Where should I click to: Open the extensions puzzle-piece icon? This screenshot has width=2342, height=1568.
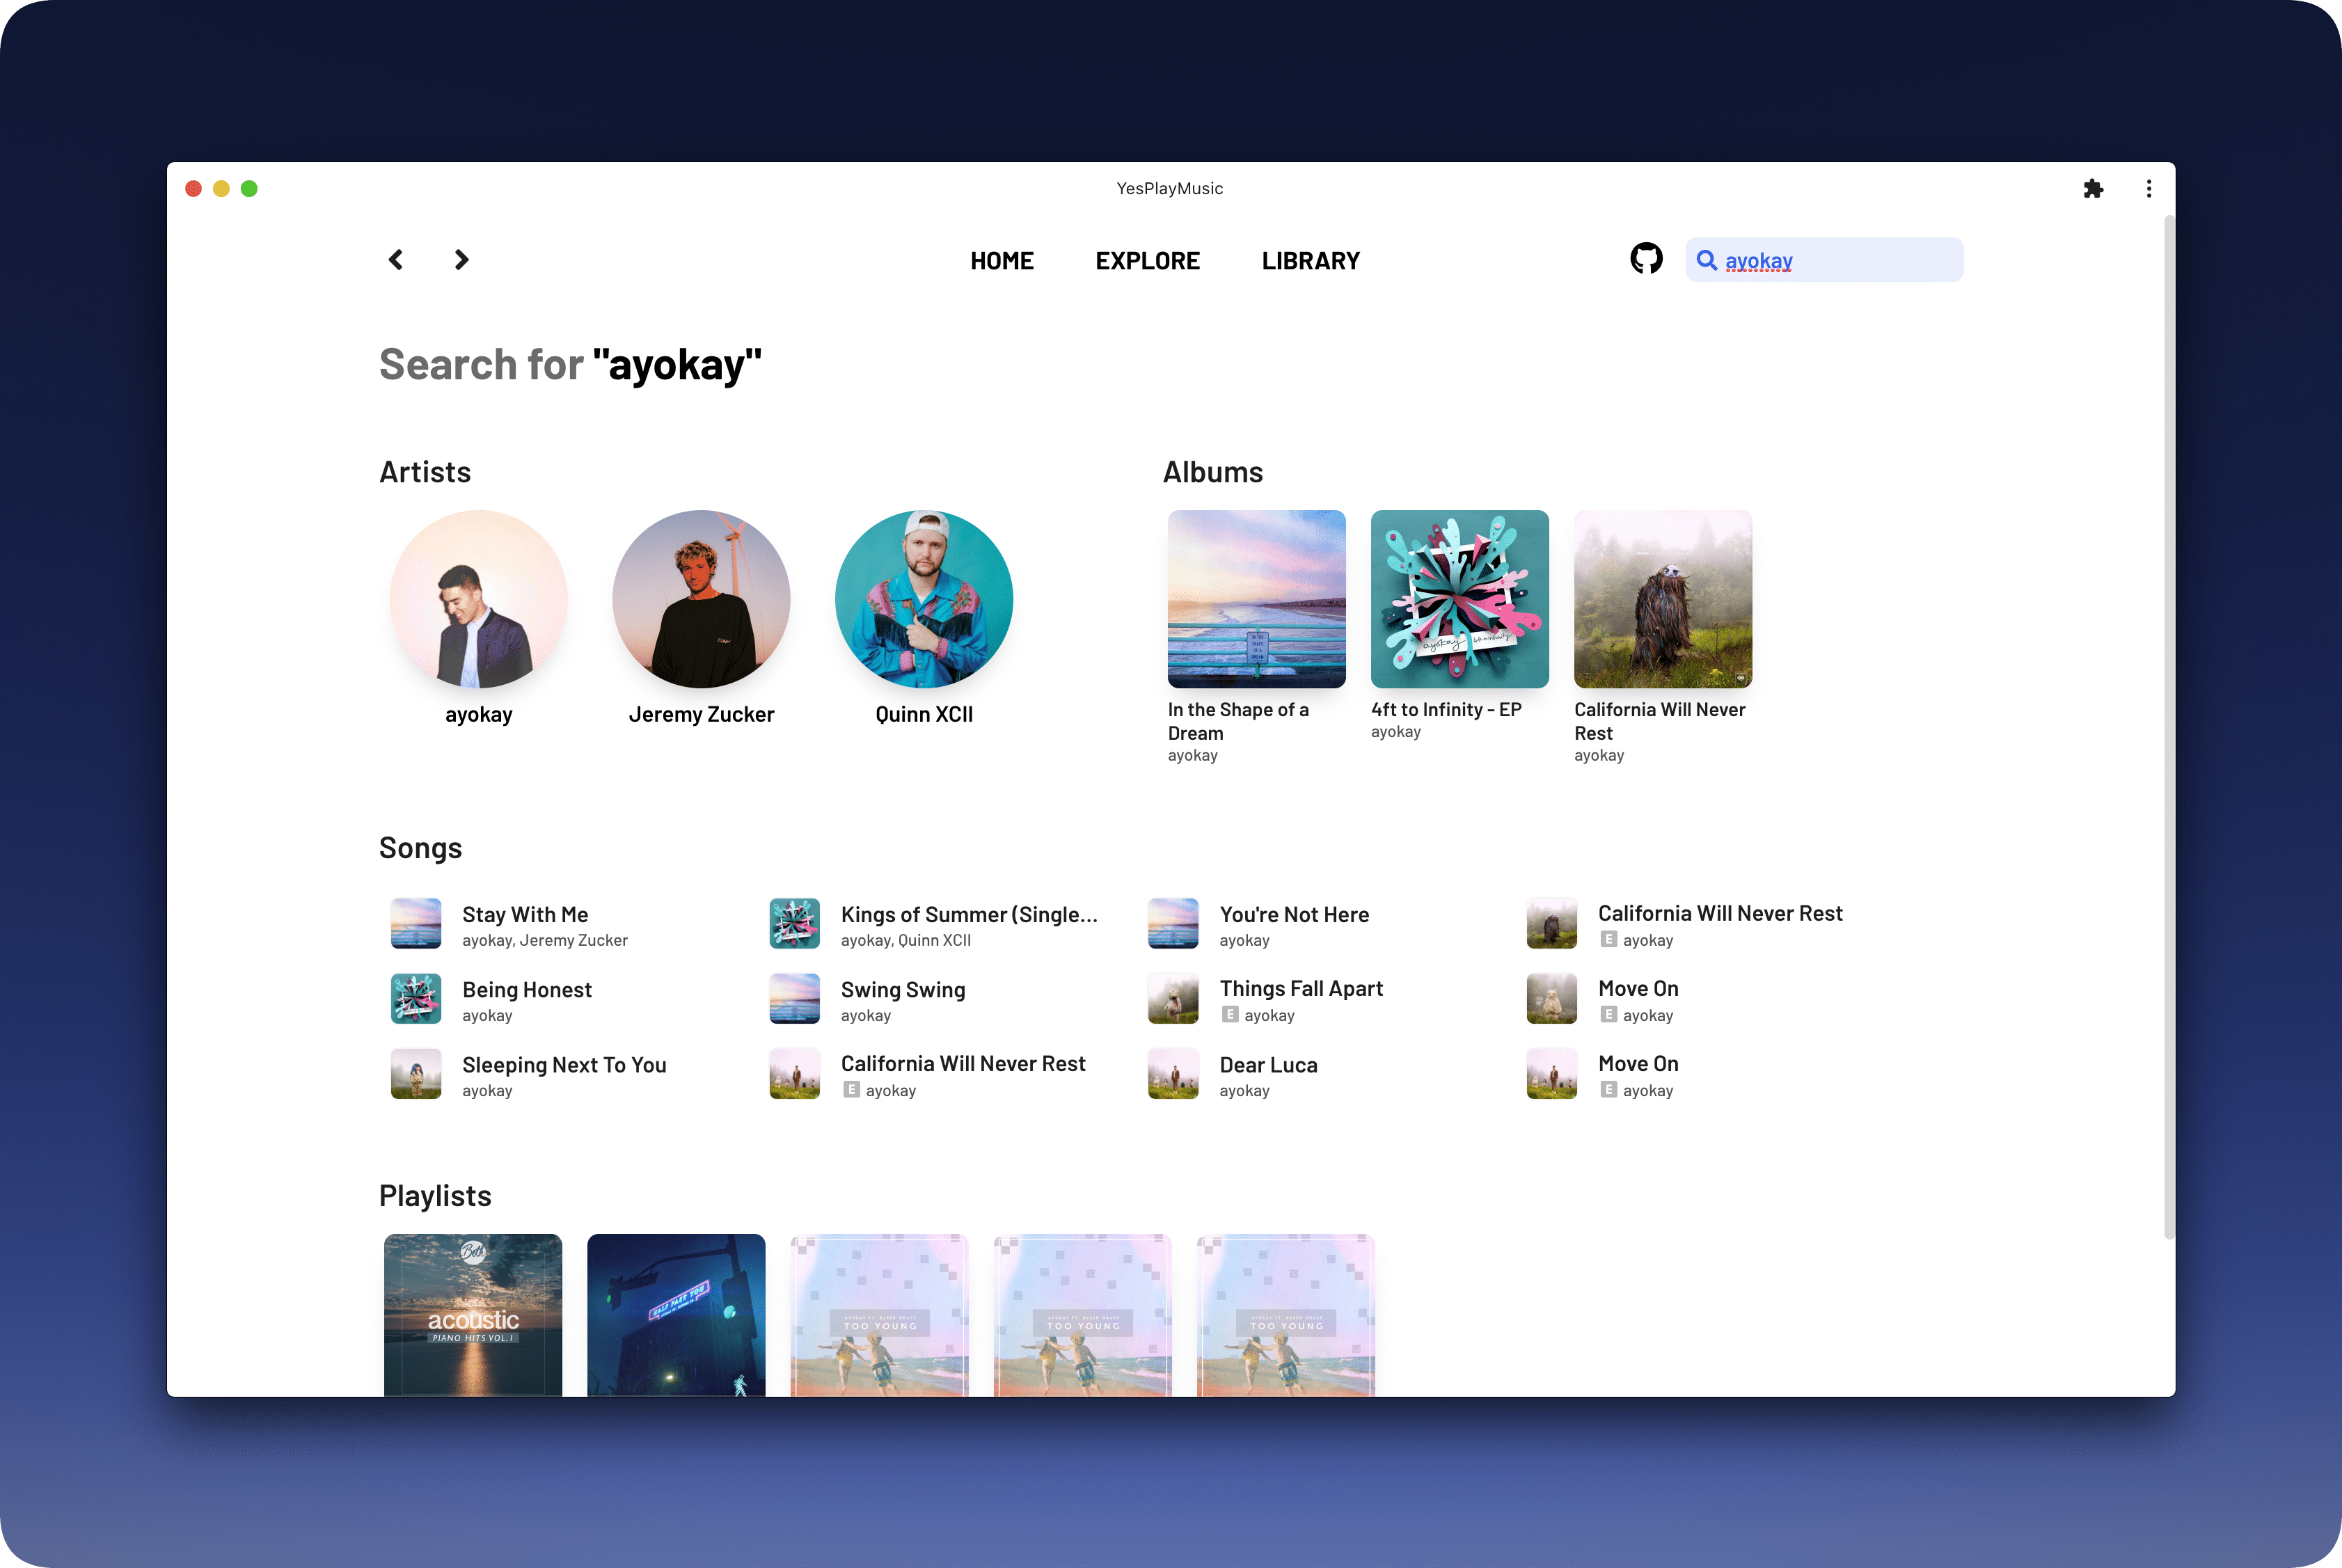(2094, 188)
